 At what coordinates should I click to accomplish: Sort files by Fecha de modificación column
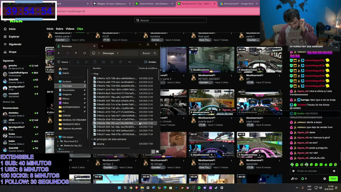click(148, 68)
